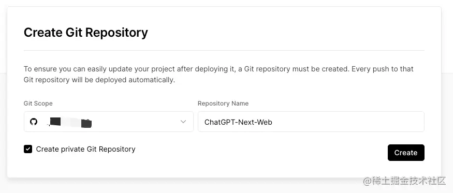Expand the Git Scope chevron arrow
The height and width of the screenshot is (193, 453).
tap(183, 122)
